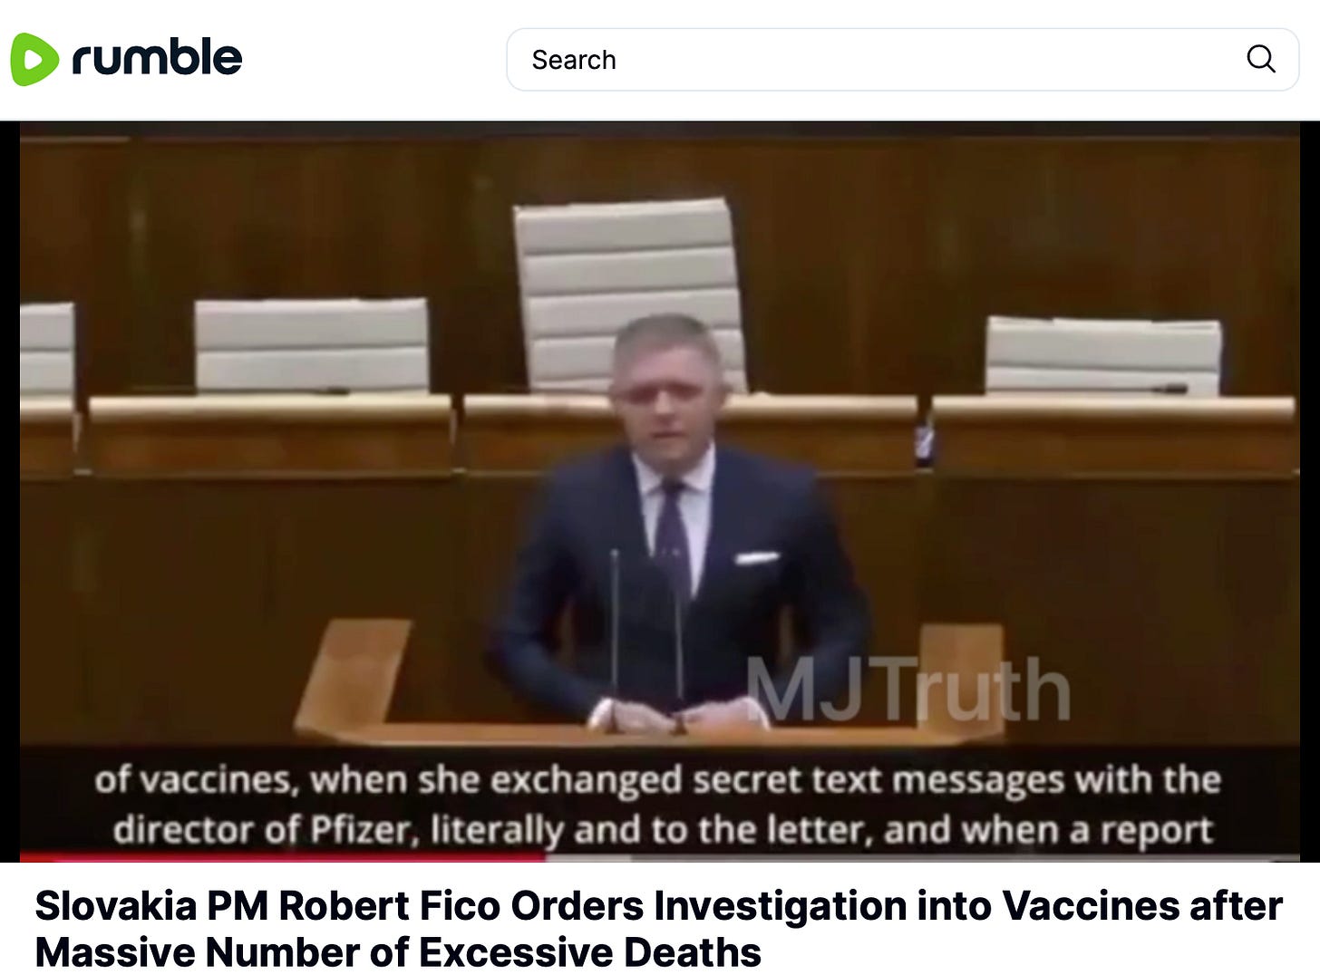Click the thin microphone on the lectern
The image size is (1320, 975).
614,634
